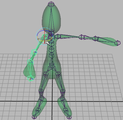The width and height of the screenshot is (123, 120).
Task: Select the shoulder joint of the outstretched arm
Action: coord(58,36)
